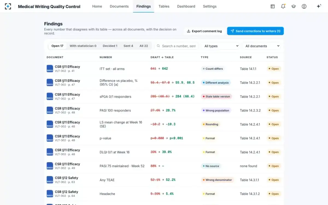328x205 pixels.
Task: Click the Different analysis type tag
Action: coord(216,83)
